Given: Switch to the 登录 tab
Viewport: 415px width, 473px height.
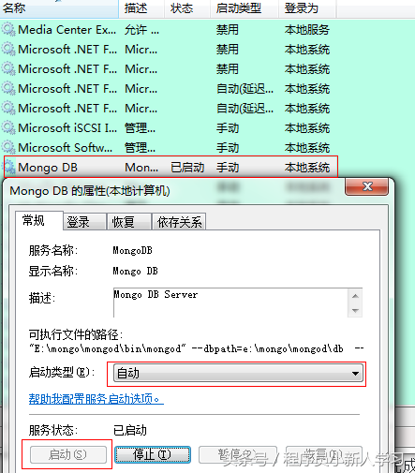Looking at the screenshot, I should [84, 222].
